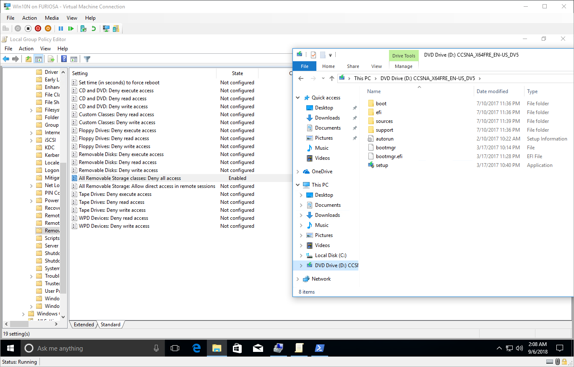Image resolution: width=574 pixels, height=367 pixels.
Task: Open the VM Connection Action menu
Action: coord(29,18)
